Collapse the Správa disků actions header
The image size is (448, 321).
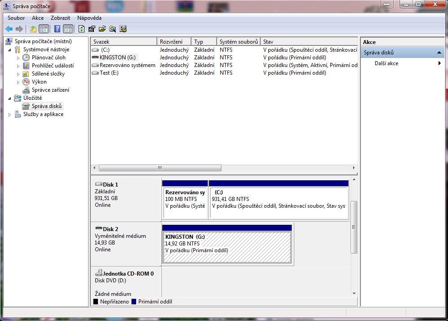click(x=403, y=53)
